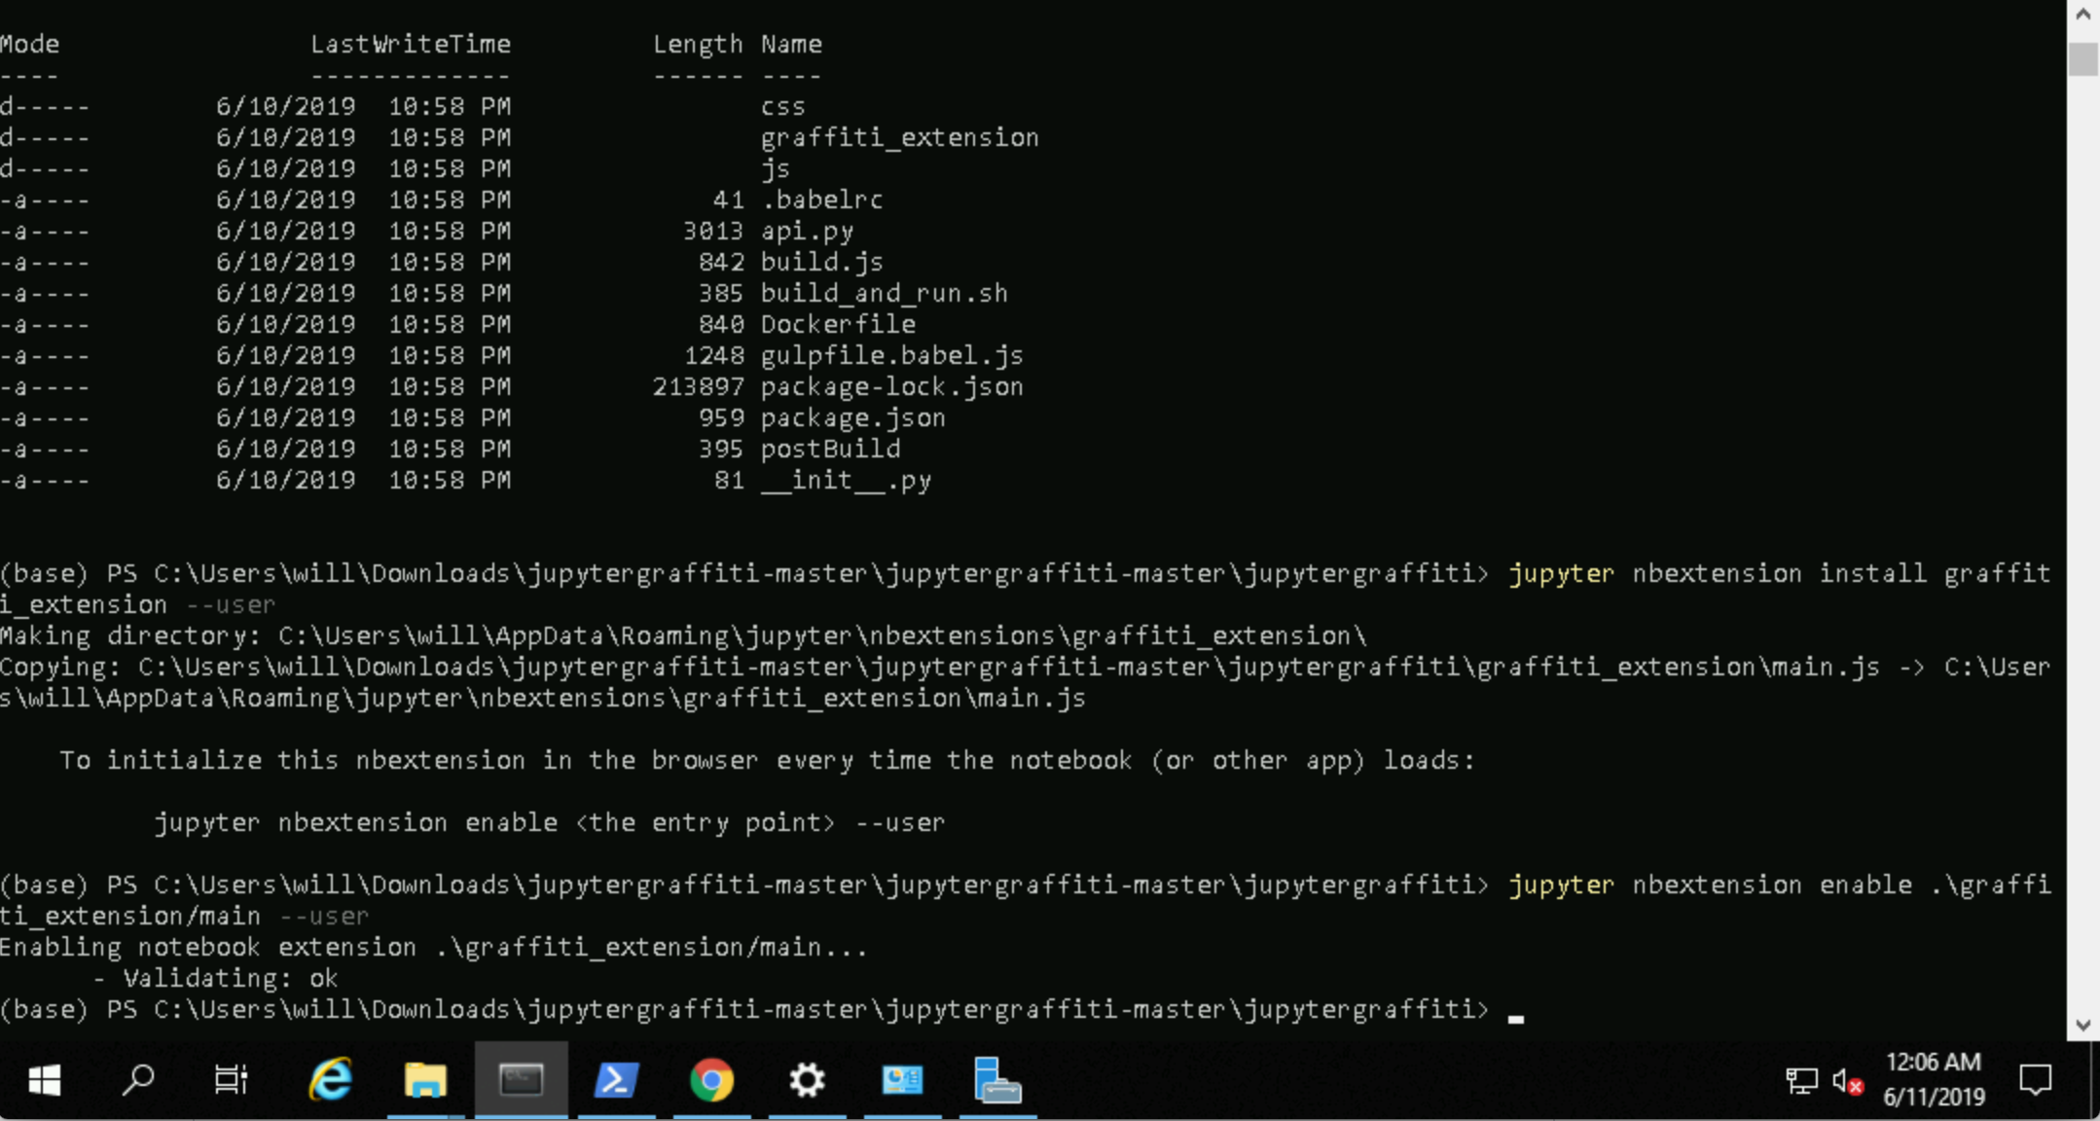
Task: Click at the blinking PowerShell prompt cursor
Action: point(1515,1016)
